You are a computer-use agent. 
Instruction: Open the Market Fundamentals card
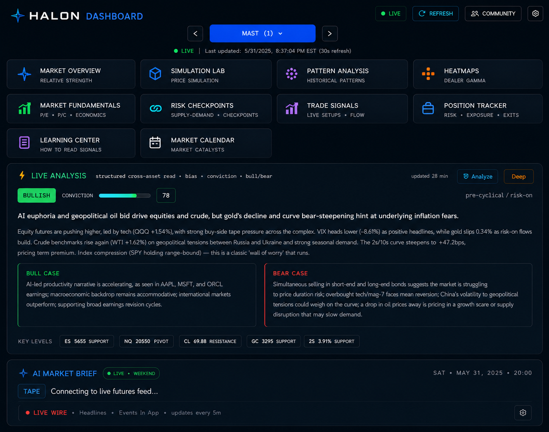pyautogui.click(x=71, y=109)
